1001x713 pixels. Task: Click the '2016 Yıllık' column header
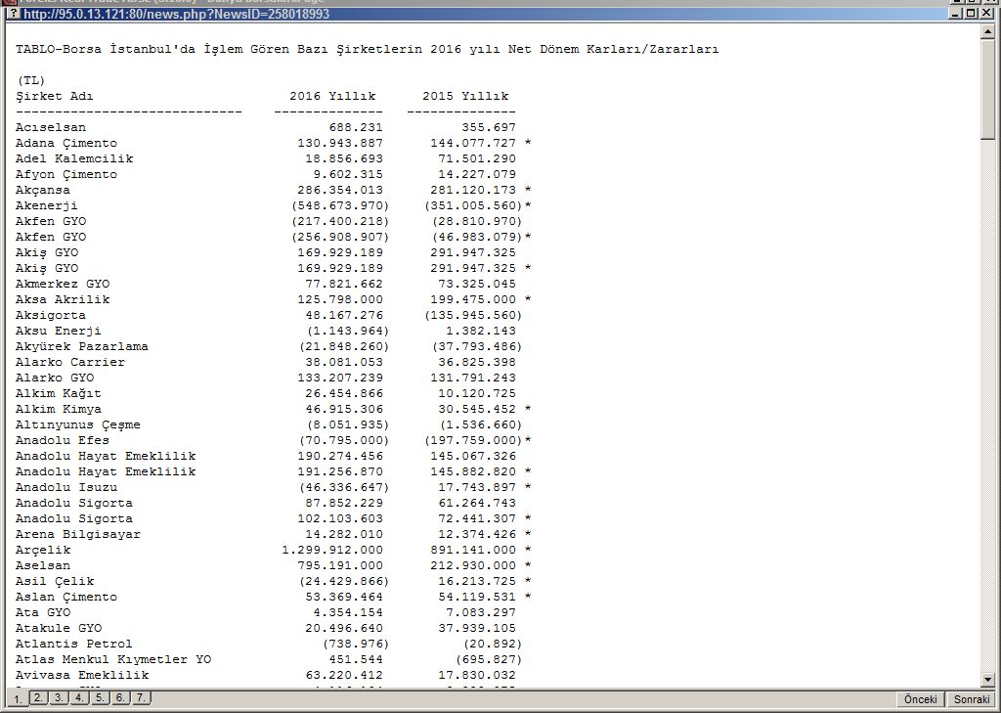[x=332, y=97]
